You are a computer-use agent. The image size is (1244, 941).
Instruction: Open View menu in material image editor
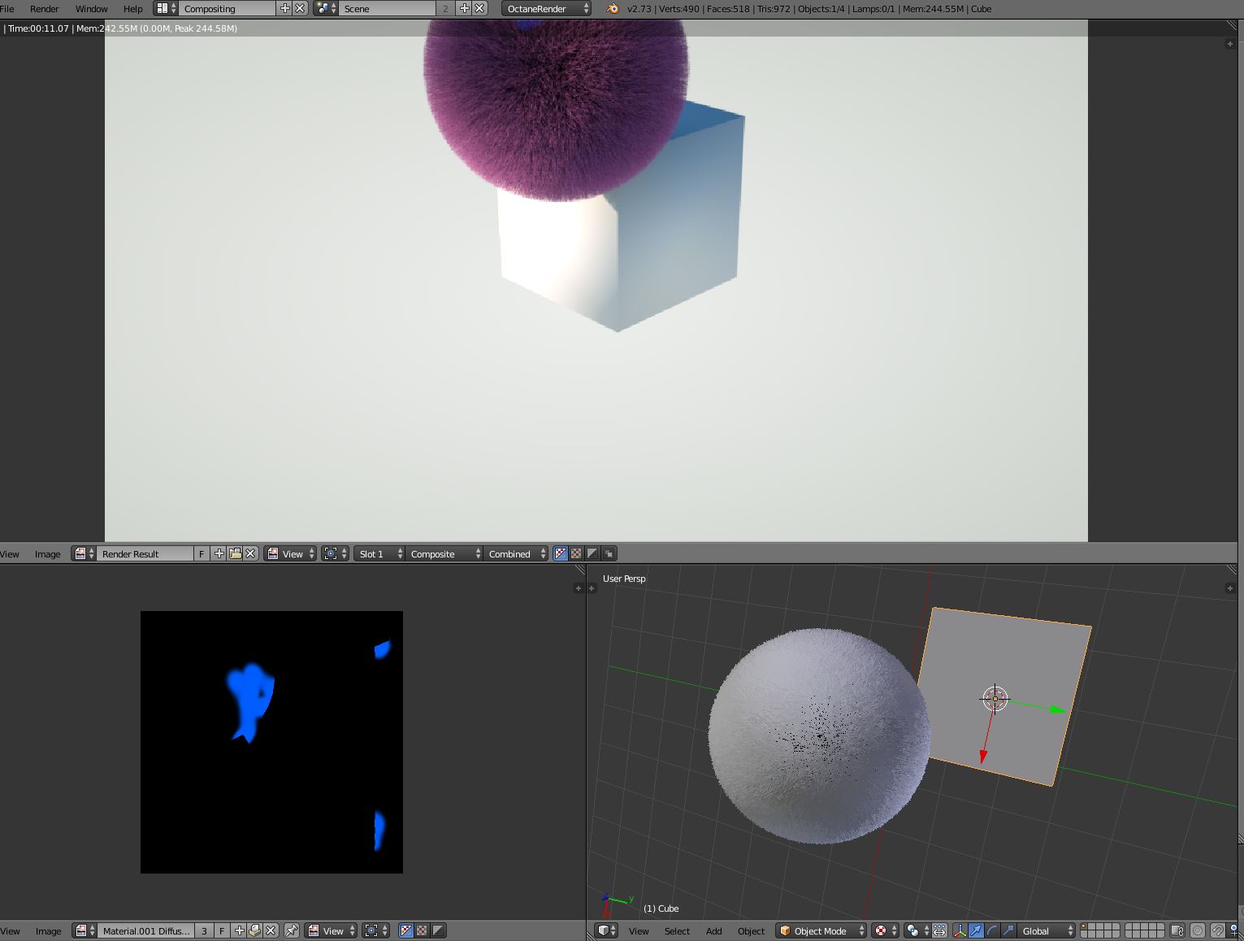tap(10, 931)
